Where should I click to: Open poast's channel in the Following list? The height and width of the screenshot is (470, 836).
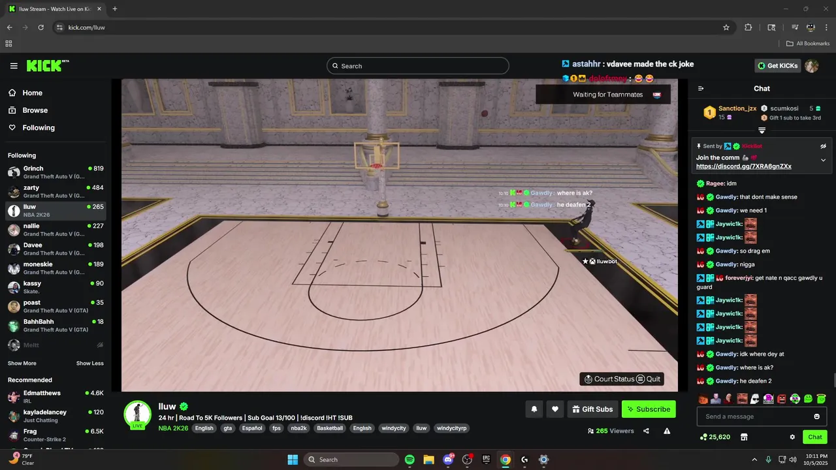click(x=56, y=306)
